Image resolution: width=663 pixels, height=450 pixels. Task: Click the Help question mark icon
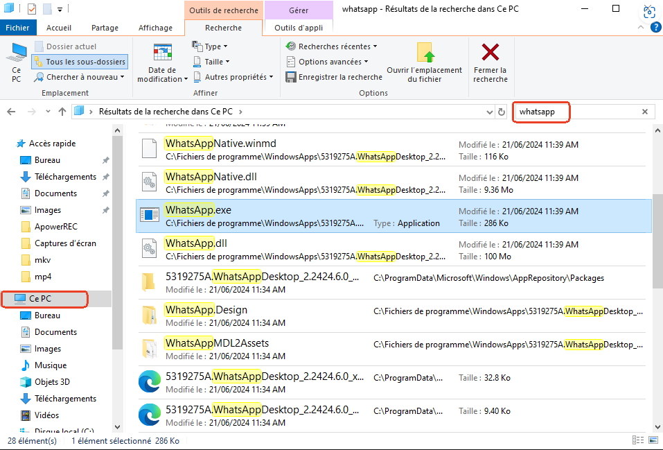click(655, 28)
